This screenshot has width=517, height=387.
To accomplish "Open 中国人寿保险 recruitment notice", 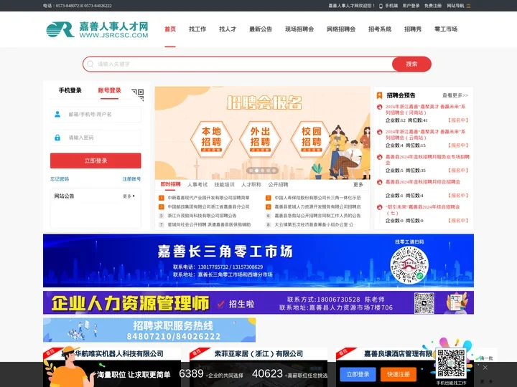I will pos(317,198).
